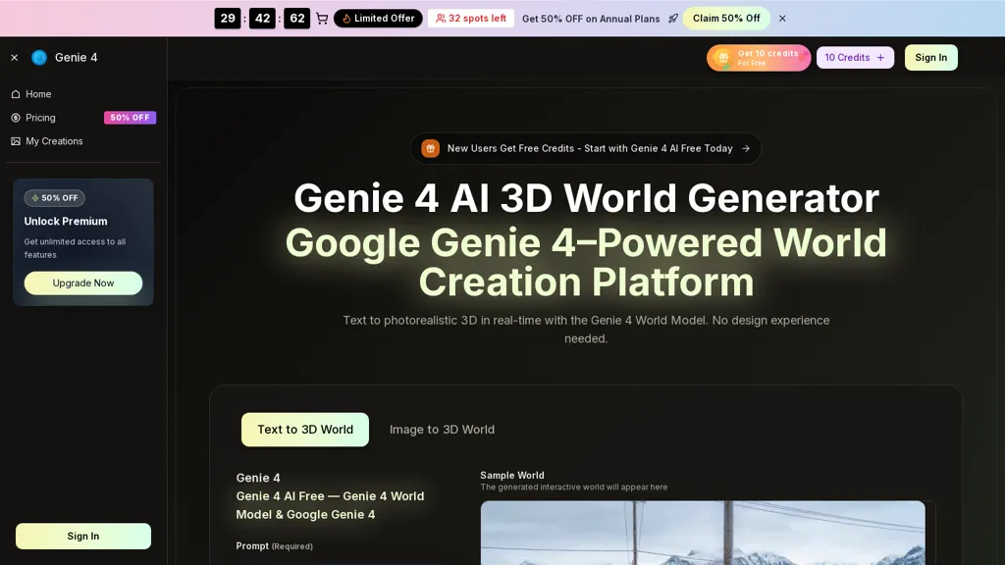Click the Upgrade Now button
The width and height of the screenshot is (1005, 565).
pos(83,283)
